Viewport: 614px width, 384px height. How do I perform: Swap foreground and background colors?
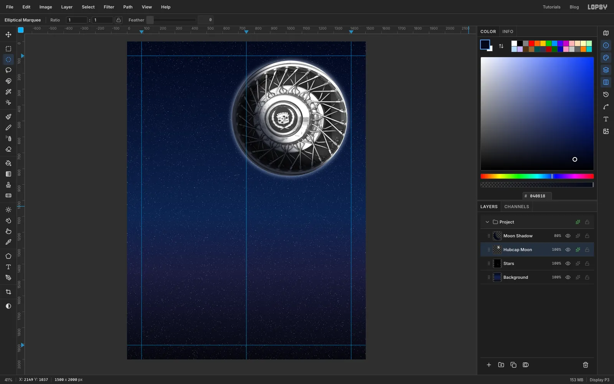[x=501, y=46]
